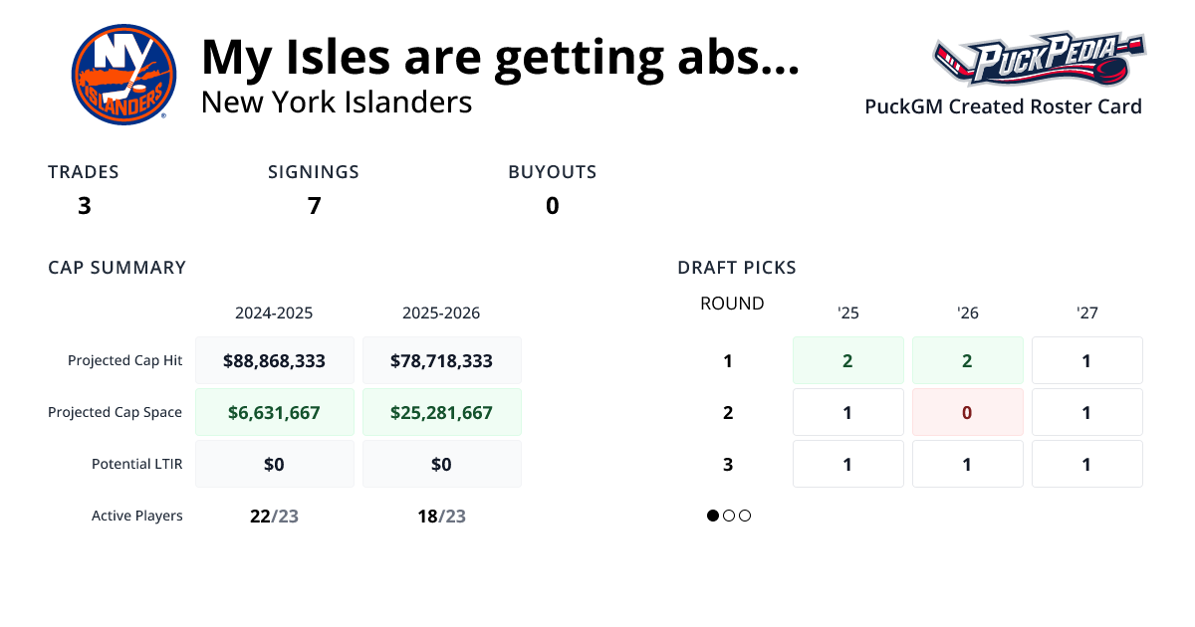Expand the CAP SUMMARY section

(117, 267)
